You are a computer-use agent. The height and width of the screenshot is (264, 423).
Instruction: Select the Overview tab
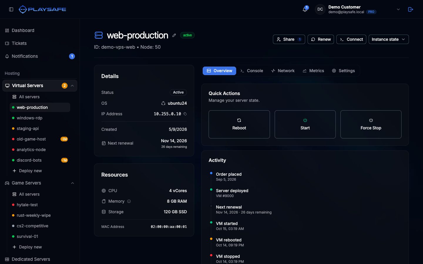point(219,71)
